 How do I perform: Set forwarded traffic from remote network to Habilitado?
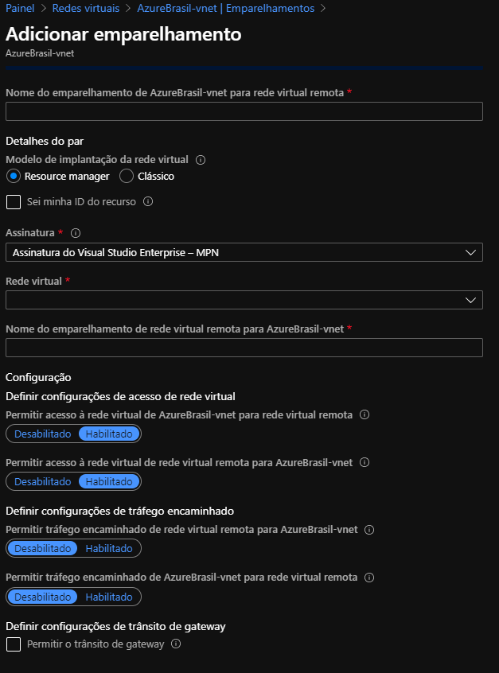click(x=109, y=549)
